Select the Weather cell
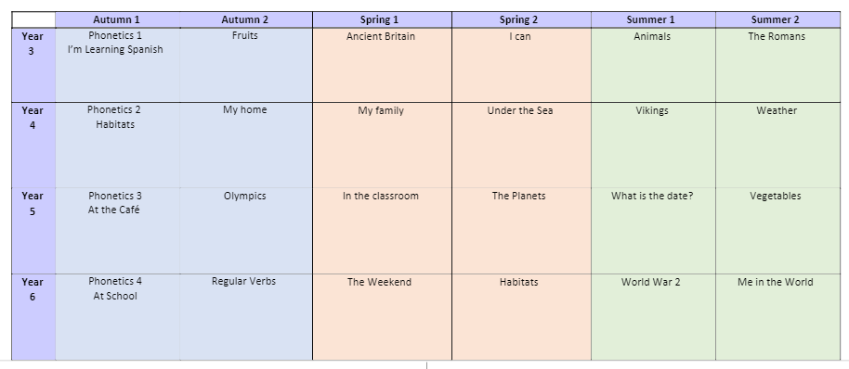This screenshot has width=849, height=369. click(777, 145)
